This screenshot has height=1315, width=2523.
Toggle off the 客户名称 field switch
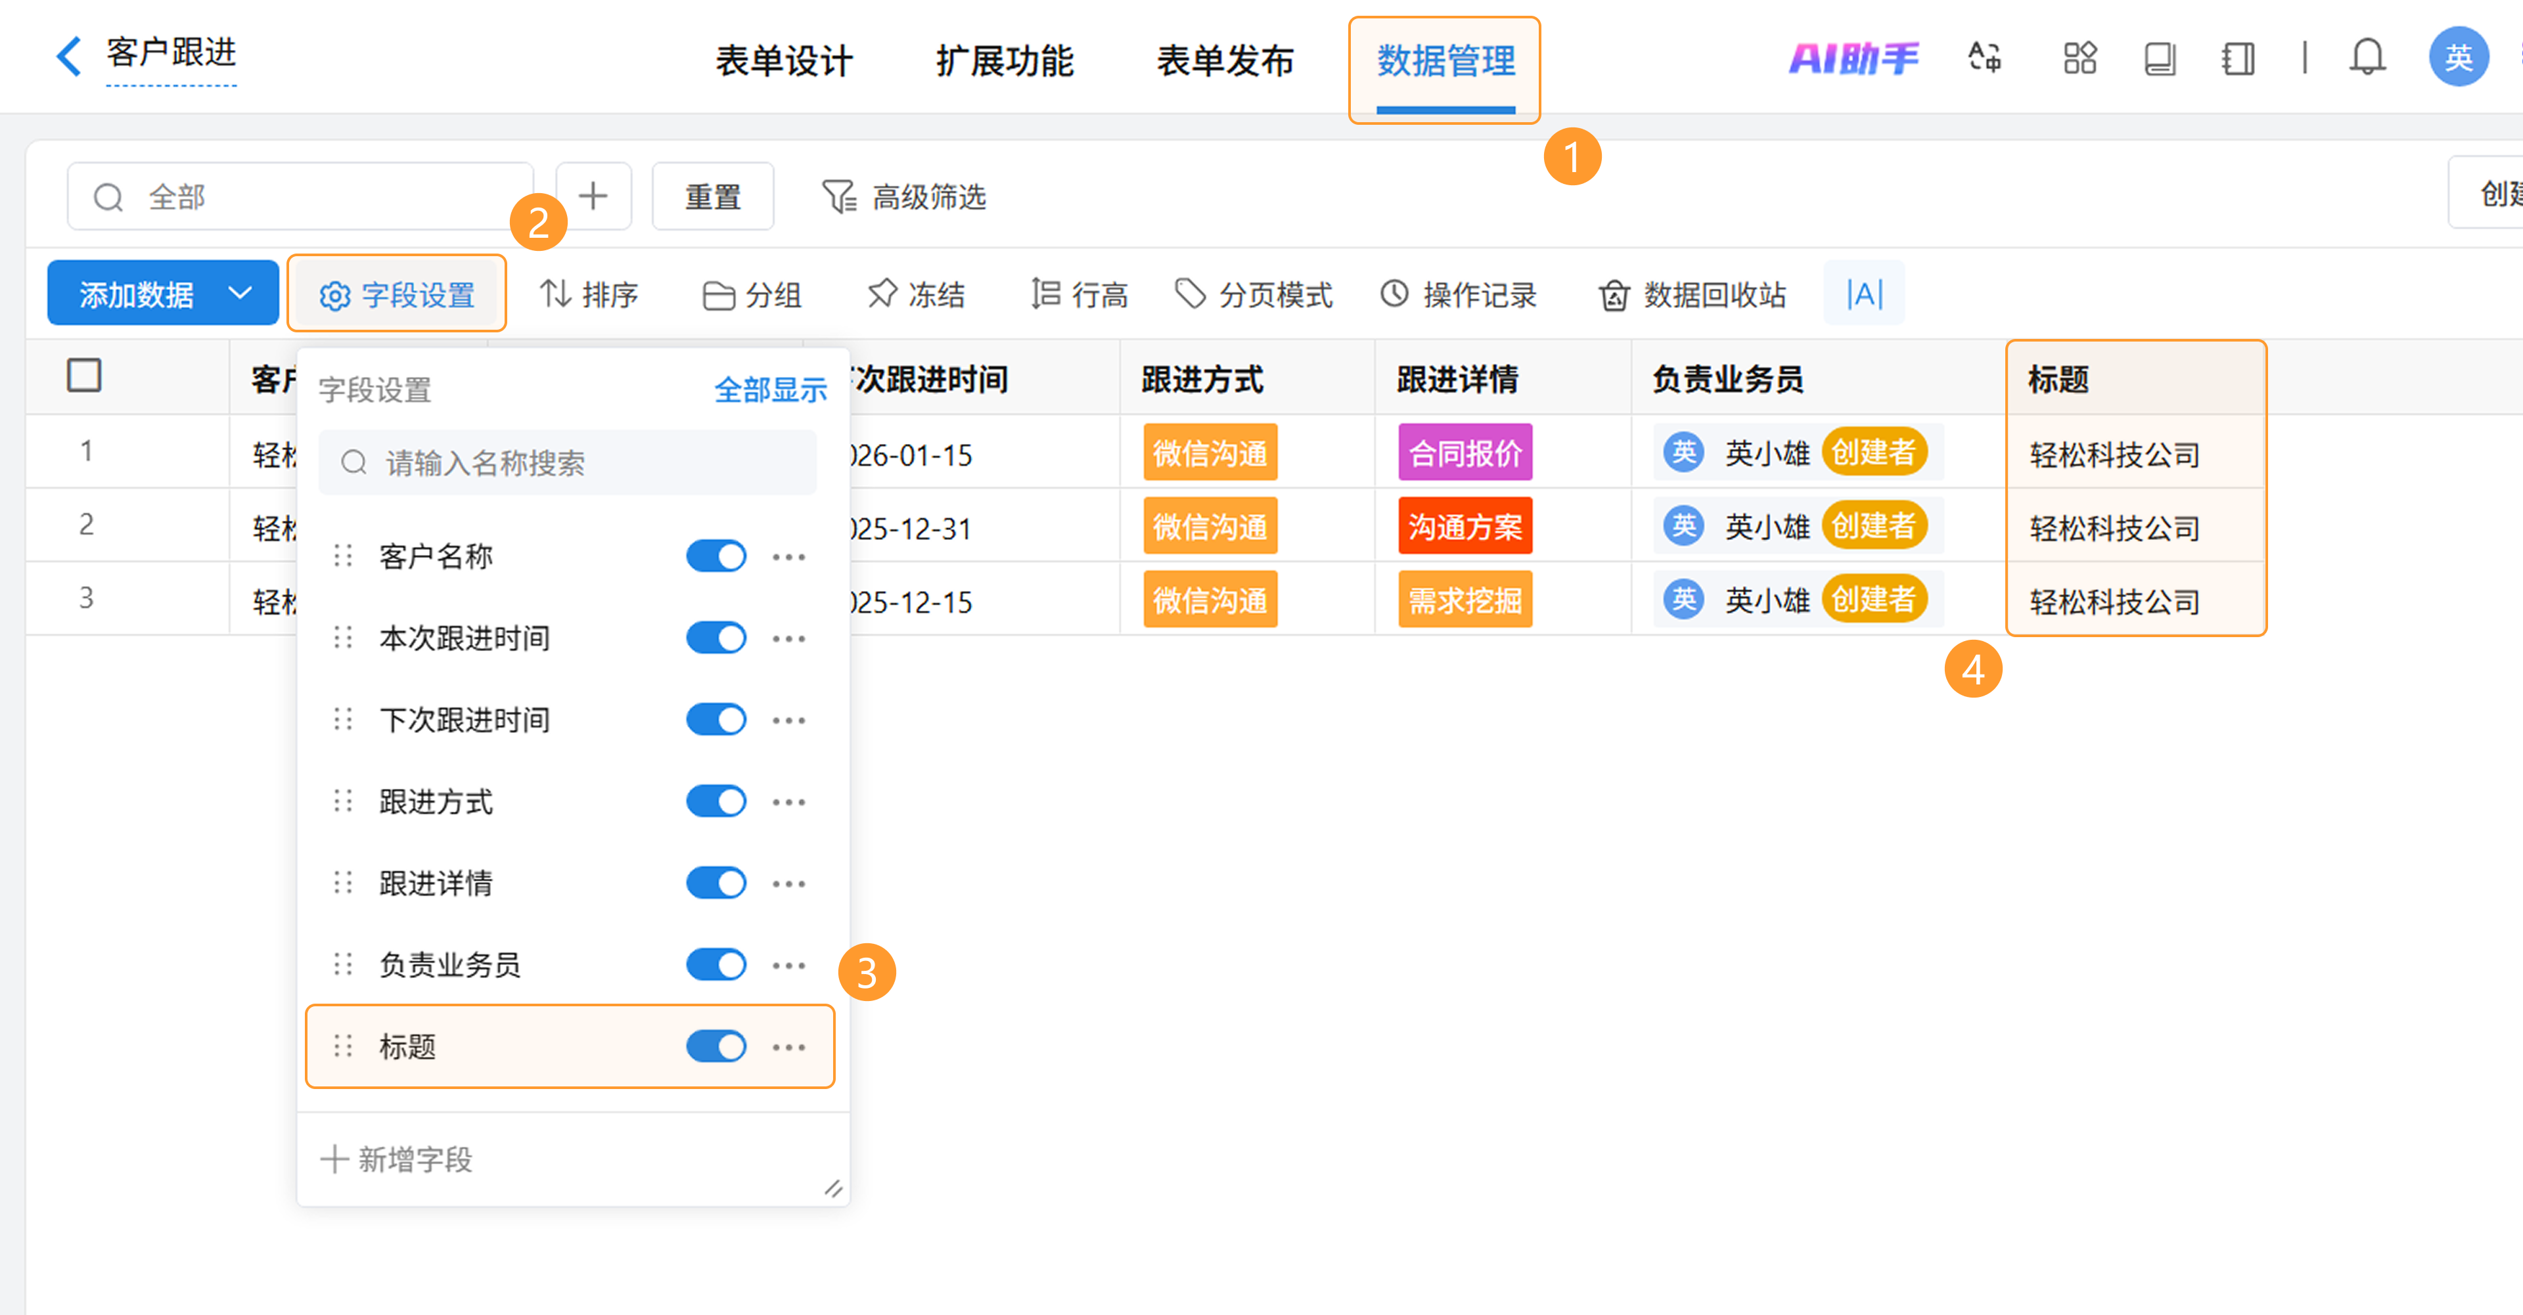[x=716, y=556]
